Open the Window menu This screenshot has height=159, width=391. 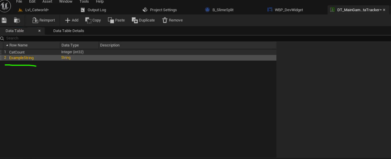pyautogui.click(x=66, y=1)
